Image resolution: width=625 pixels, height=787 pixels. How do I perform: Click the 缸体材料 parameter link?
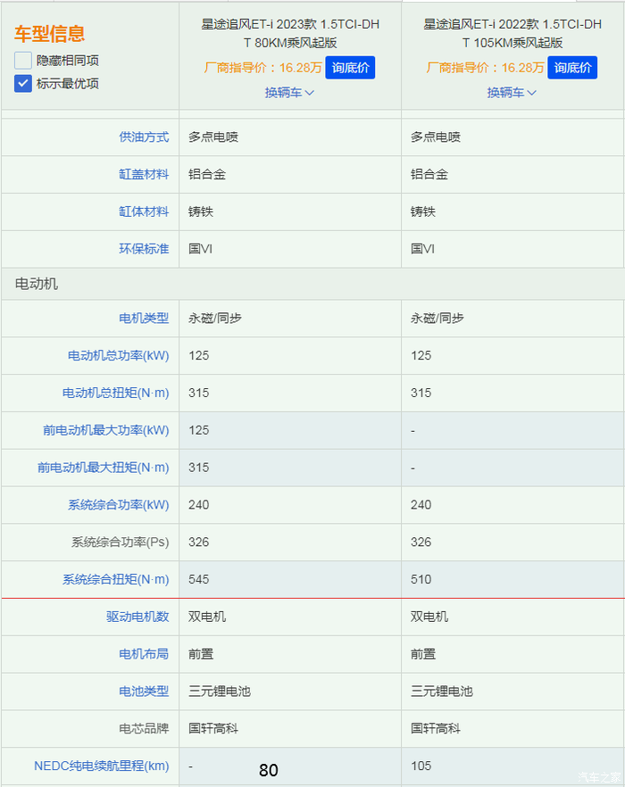point(144,212)
